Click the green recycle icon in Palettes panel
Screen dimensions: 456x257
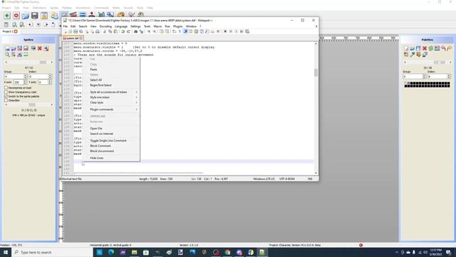(x=430, y=49)
